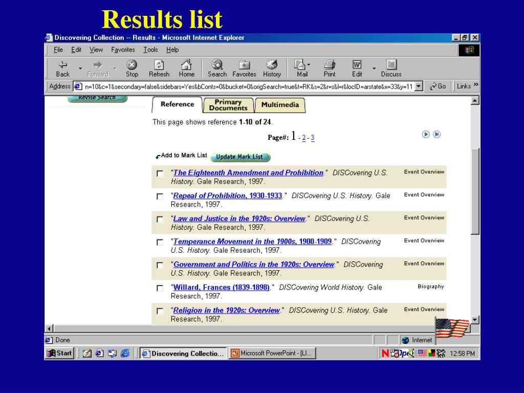Jump to last results page arrow icon
The image size is (524, 393).
[x=437, y=135]
